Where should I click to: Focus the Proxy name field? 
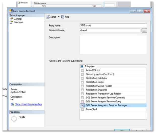113,25
